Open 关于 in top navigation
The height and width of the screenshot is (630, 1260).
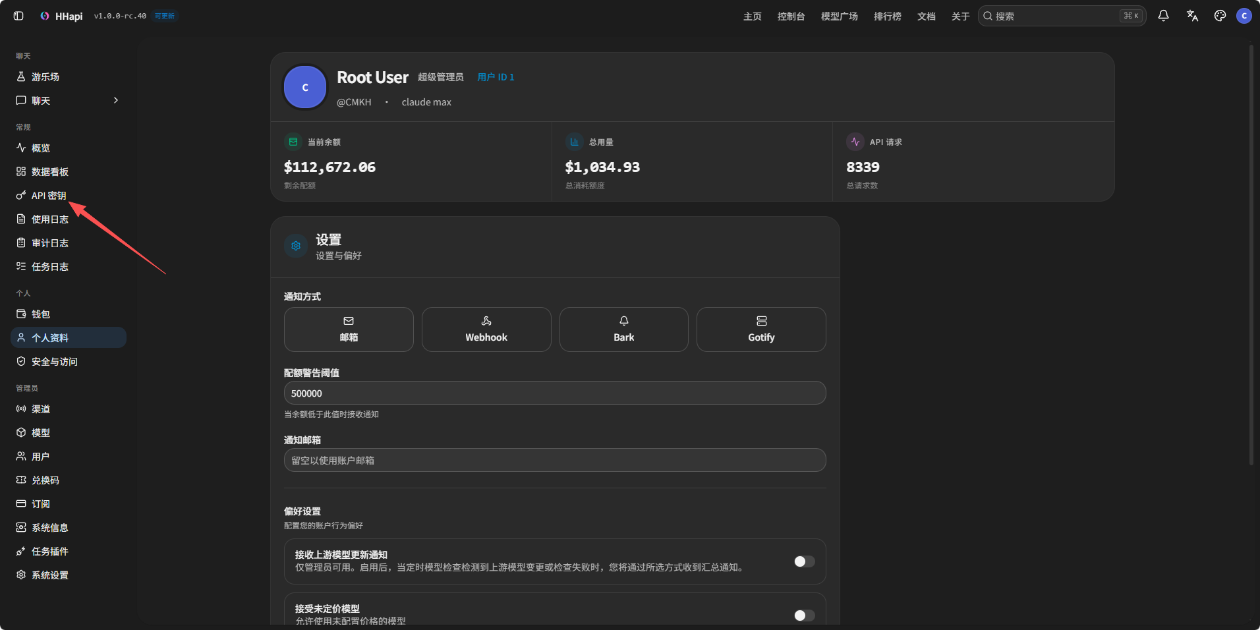point(961,16)
